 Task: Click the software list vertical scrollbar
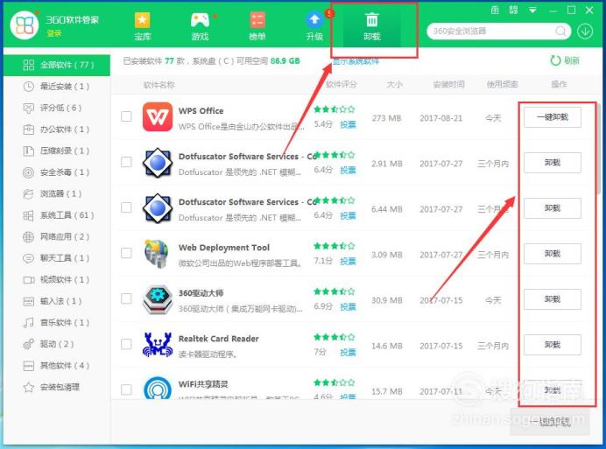pyautogui.click(x=598, y=147)
